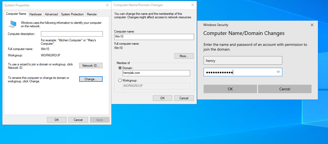Open the Remote tab
The height and width of the screenshot is (144, 328).
pyautogui.click(x=92, y=14)
